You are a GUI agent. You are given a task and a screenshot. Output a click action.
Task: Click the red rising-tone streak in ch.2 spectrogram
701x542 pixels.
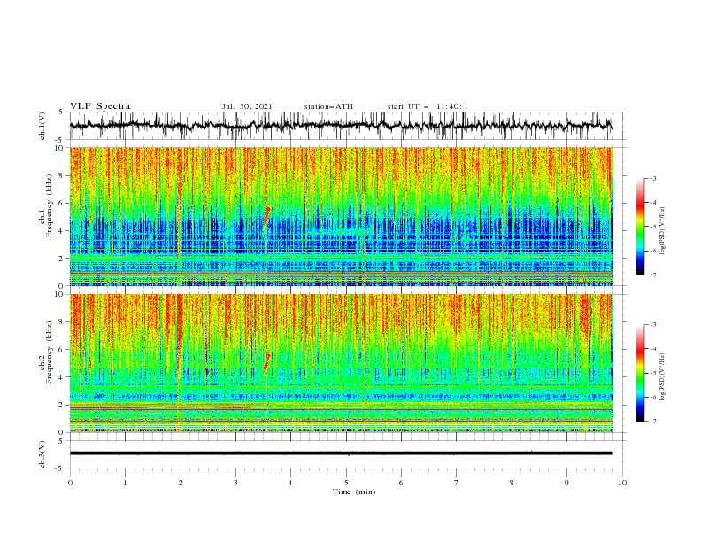pos(267,362)
